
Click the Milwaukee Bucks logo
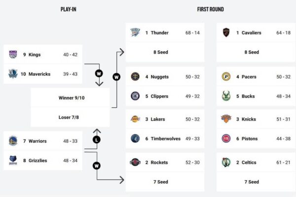pos(226,96)
